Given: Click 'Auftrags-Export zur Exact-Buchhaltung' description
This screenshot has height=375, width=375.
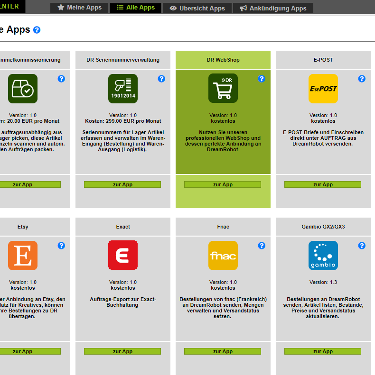Looking at the screenshot, I should tap(123, 302).
